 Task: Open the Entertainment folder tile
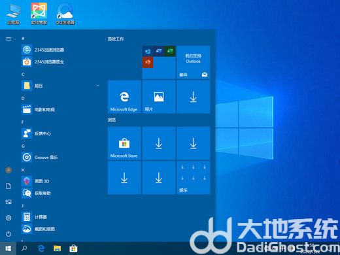point(194,178)
